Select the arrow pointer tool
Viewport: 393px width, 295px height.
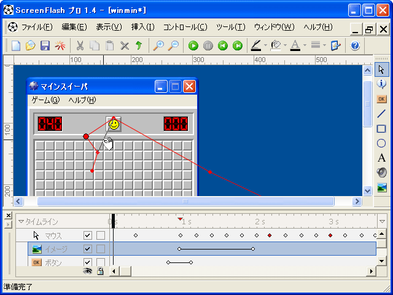pos(381,69)
